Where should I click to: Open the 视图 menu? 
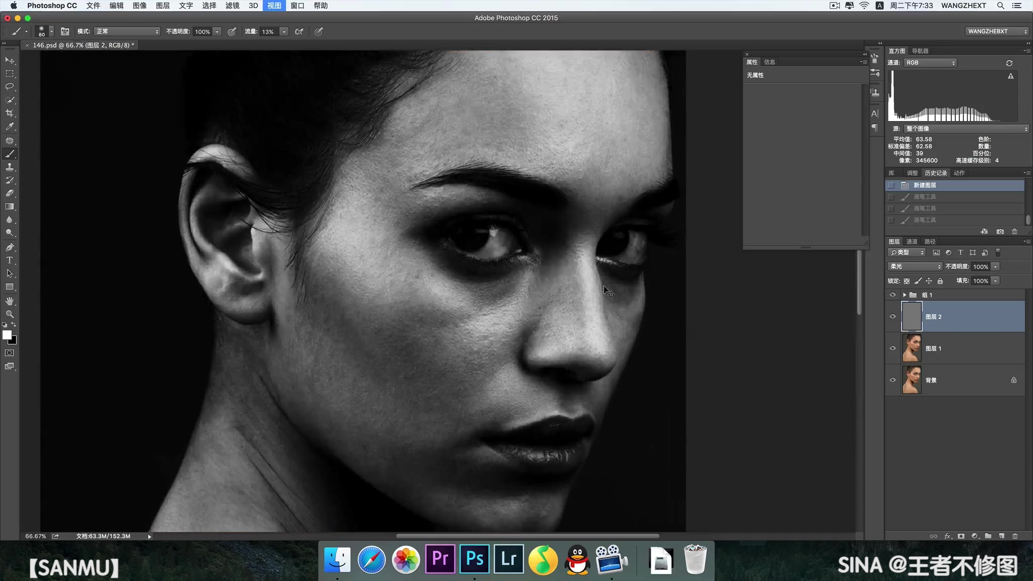274,6
